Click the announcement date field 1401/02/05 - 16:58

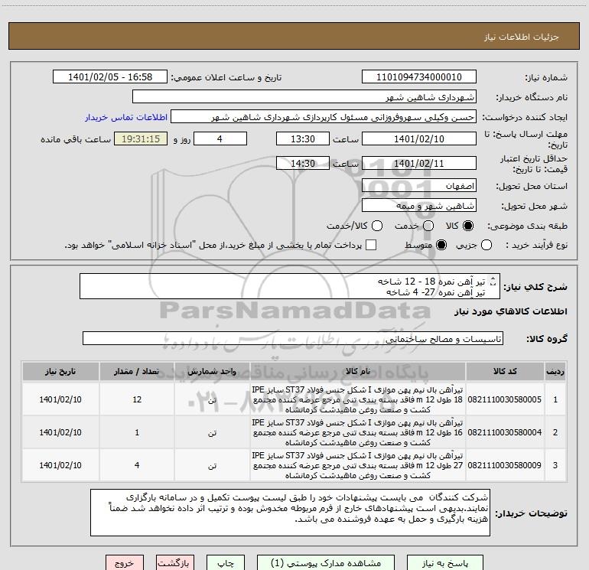110,77
